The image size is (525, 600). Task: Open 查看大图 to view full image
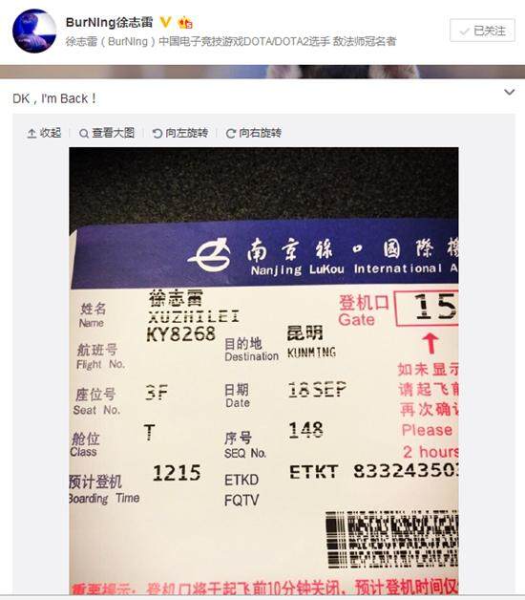[x=107, y=133]
